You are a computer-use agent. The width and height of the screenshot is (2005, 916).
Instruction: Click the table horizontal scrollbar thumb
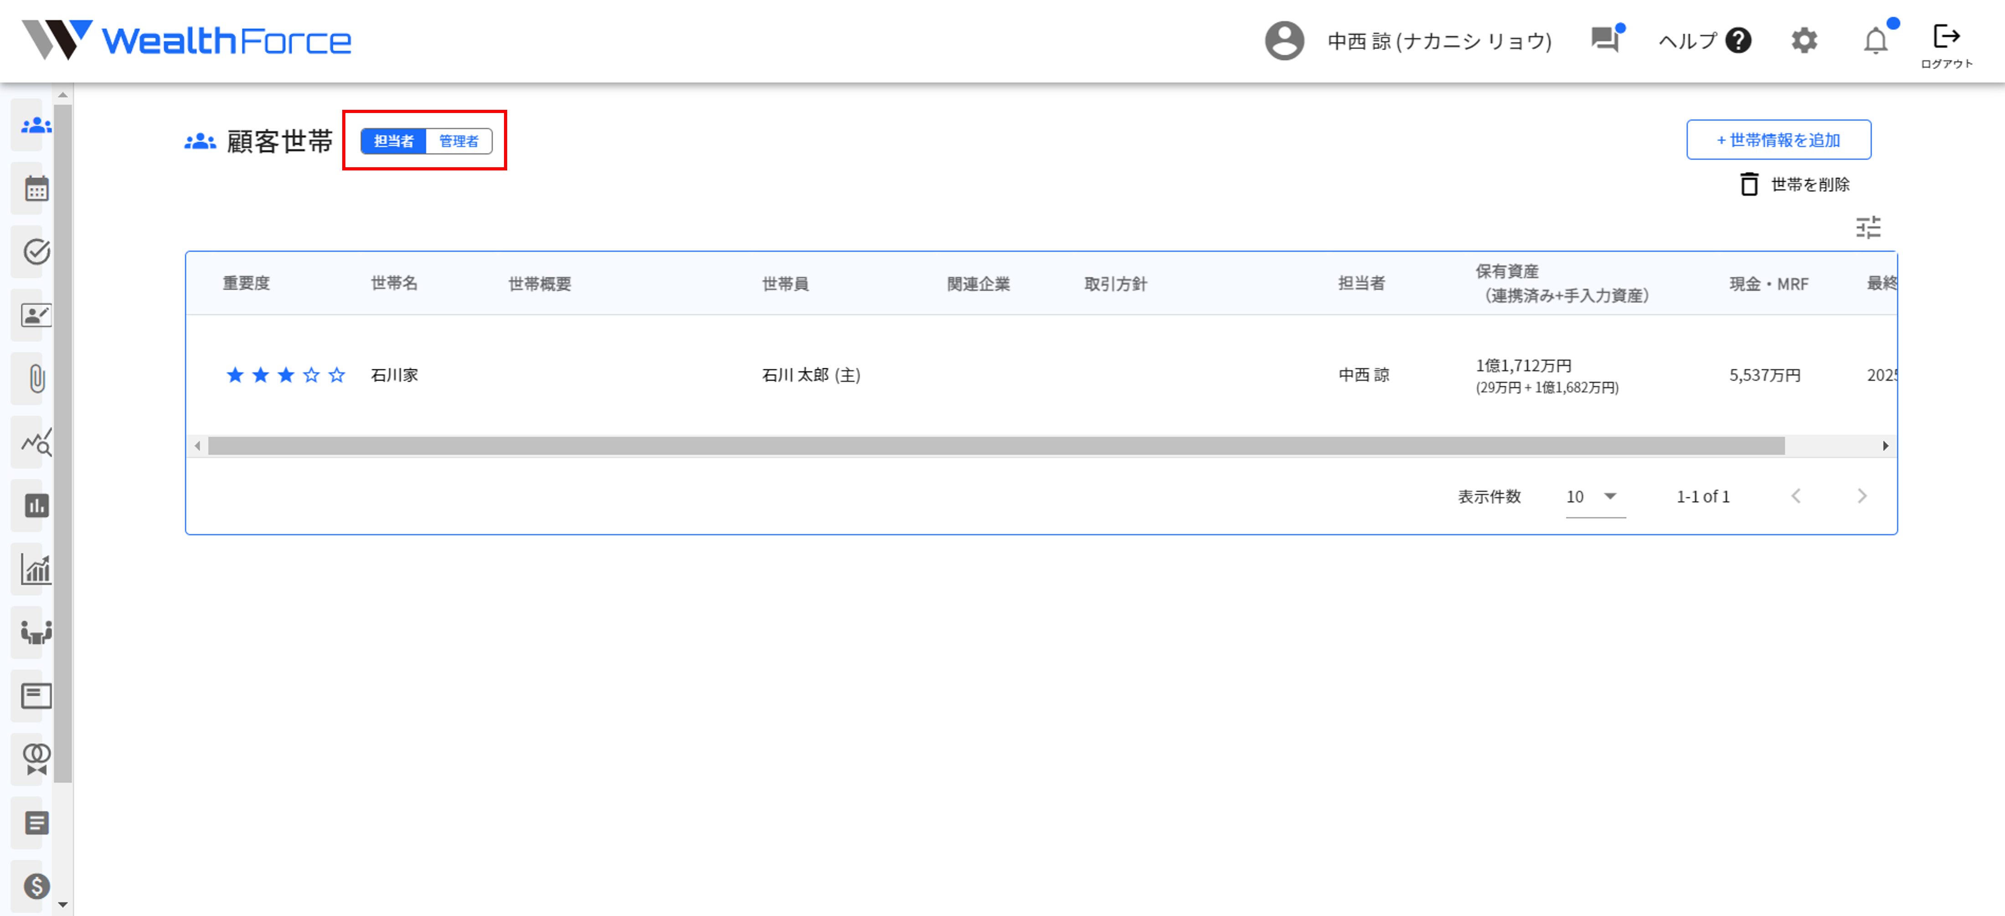click(996, 446)
